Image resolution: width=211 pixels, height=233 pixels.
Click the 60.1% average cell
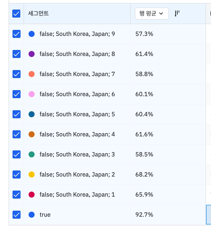click(x=168, y=94)
